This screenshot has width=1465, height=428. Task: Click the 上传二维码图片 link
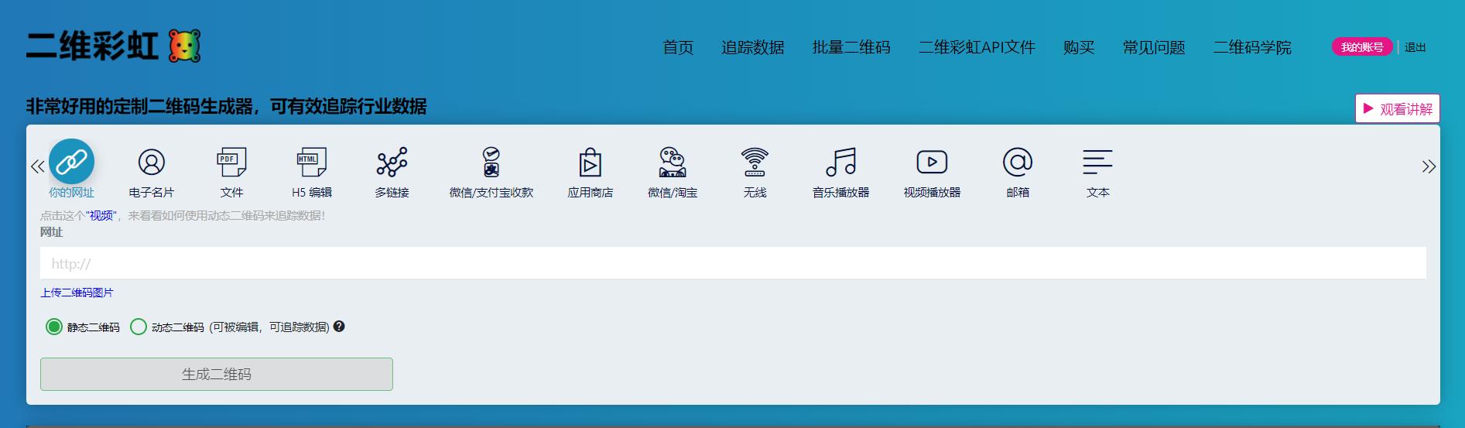click(77, 293)
